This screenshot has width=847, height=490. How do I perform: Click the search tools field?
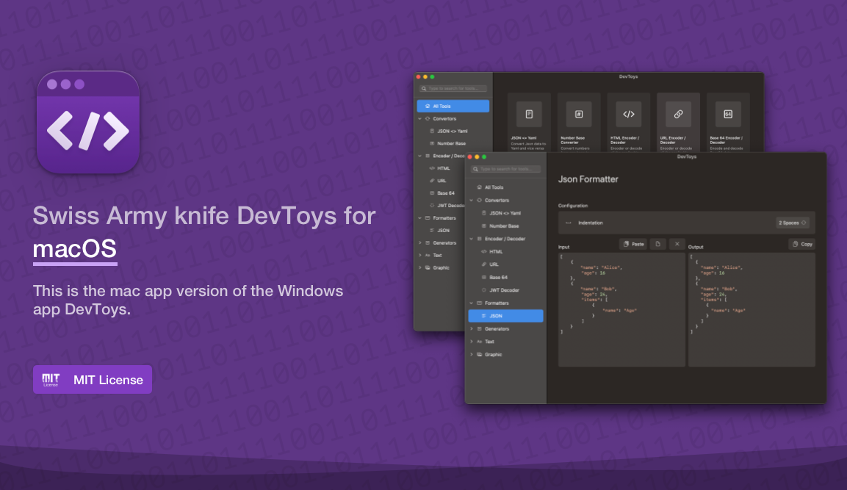tap(507, 169)
